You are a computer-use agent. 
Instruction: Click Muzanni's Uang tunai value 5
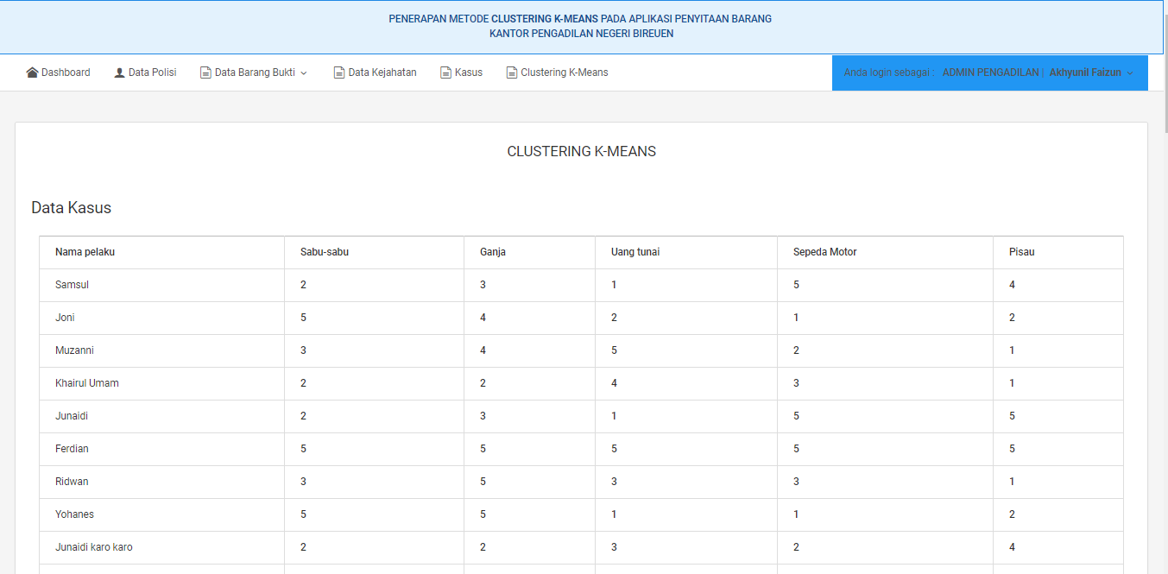click(x=614, y=350)
